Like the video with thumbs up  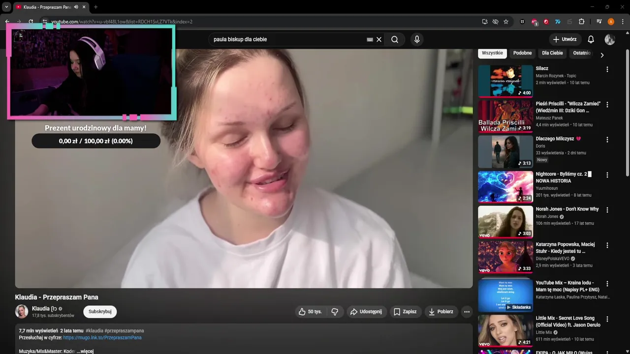(310, 311)
